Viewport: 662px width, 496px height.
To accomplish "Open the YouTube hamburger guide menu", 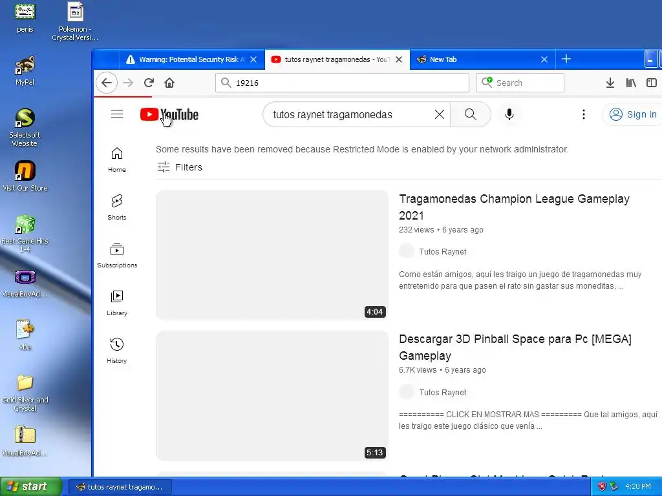I will pyautogui.click(x=117, y=114).
